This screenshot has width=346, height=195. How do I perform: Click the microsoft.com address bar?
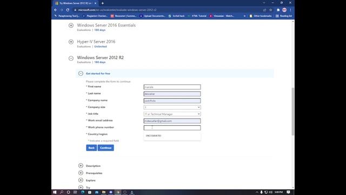[x=168, y=10]
